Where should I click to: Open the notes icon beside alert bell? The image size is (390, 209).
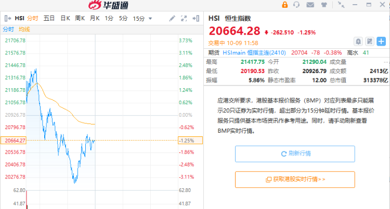[x=370, y=41]
